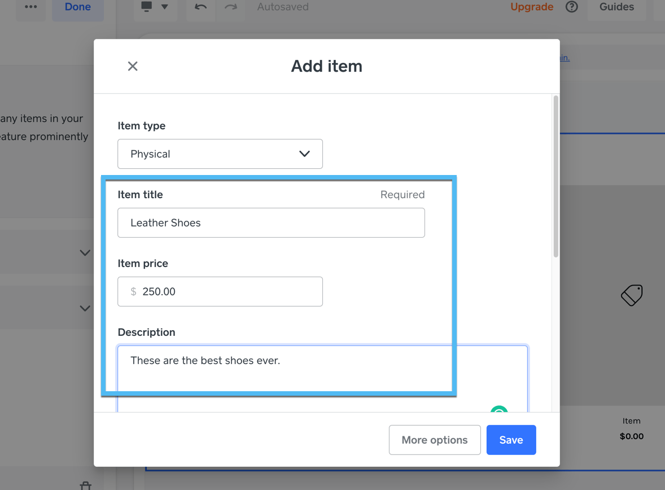Click the orange Upgrade link
The width and height of the screenshot is (665, 490).
[532, 7]
